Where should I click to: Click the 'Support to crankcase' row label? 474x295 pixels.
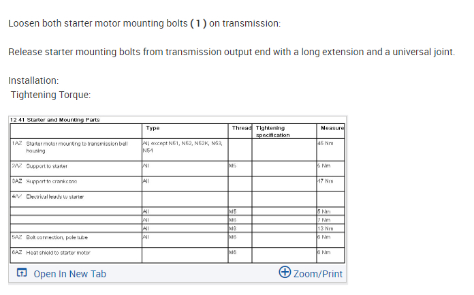[x=50, y=181]
